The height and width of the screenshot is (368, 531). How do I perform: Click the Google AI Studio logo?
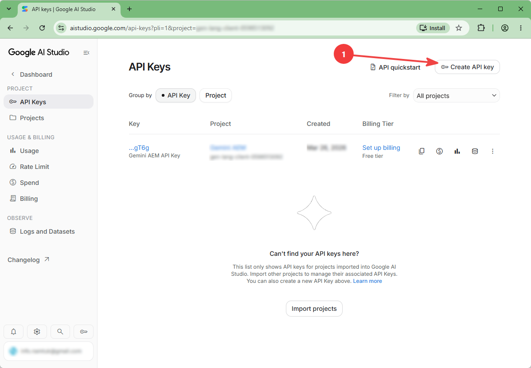click(39, 52)
